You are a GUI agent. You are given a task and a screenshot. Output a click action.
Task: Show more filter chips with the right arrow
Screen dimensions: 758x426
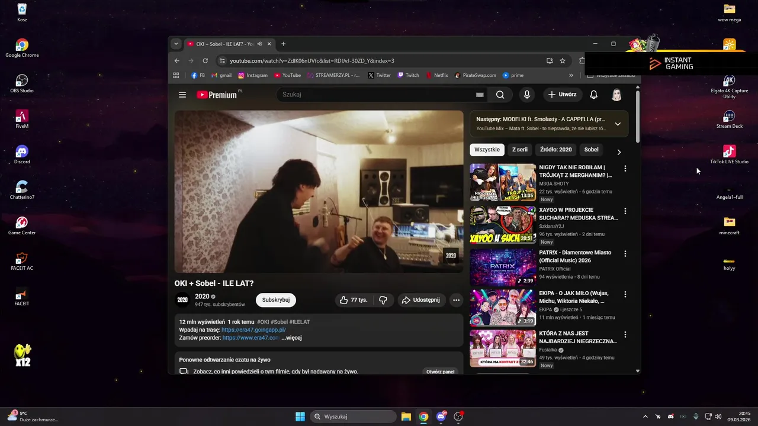pyautogui.click(x=619, y=151)
